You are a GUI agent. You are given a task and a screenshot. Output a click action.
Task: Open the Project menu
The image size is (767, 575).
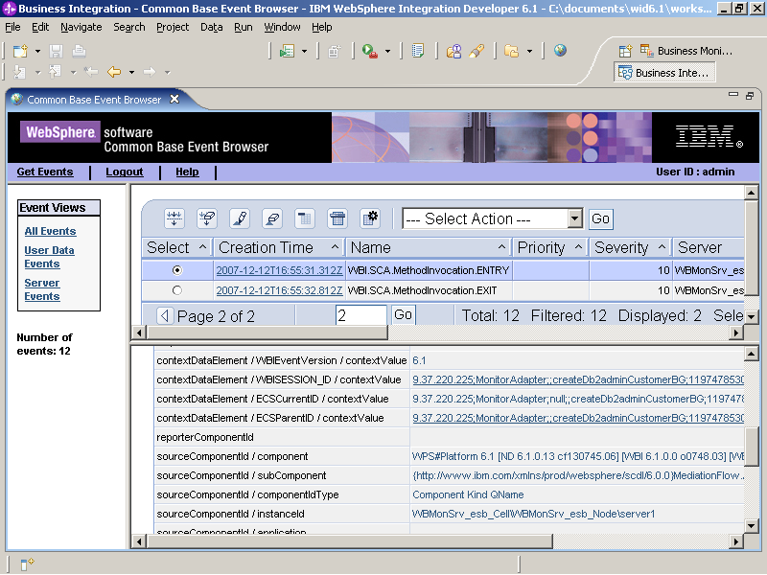pyautogui.click(x=173, y=28)
